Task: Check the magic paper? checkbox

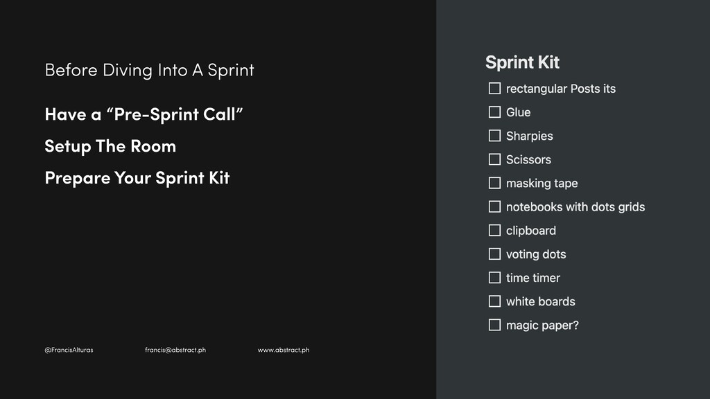Action: (494, 325)
